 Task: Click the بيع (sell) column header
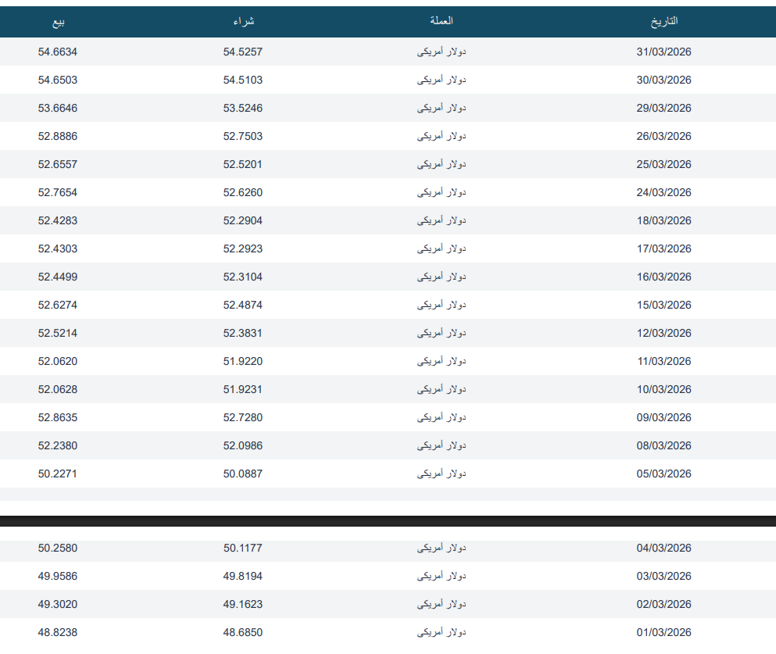click(58, 22)
